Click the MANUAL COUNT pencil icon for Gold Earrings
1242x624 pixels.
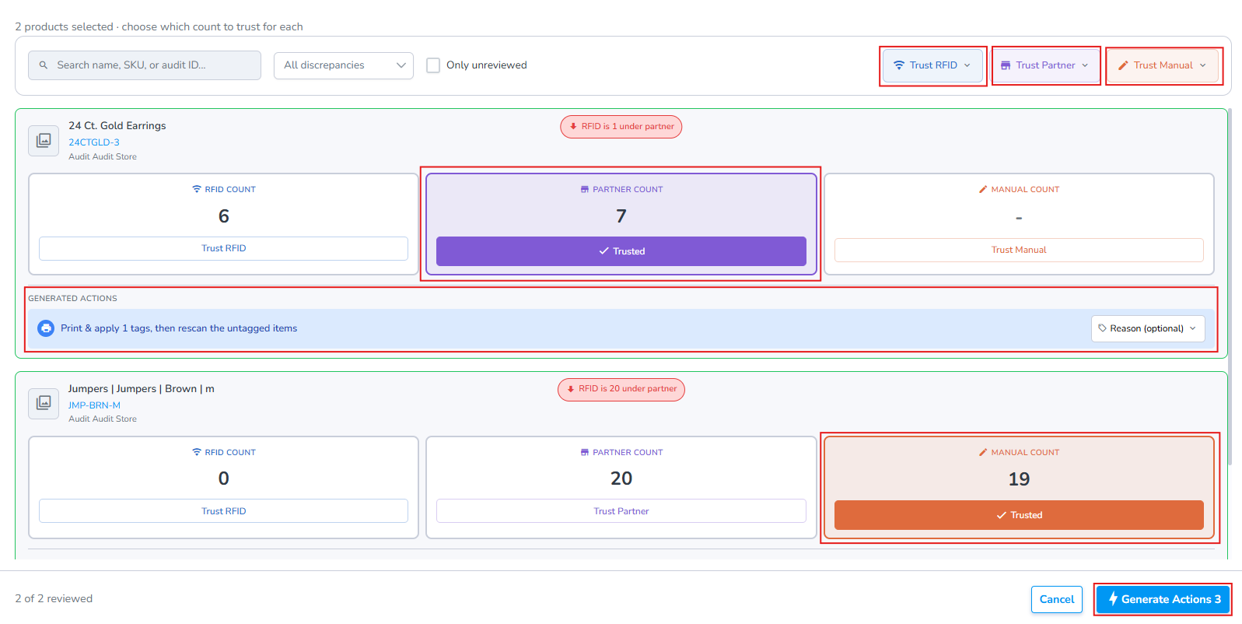[x=983, y=189]
